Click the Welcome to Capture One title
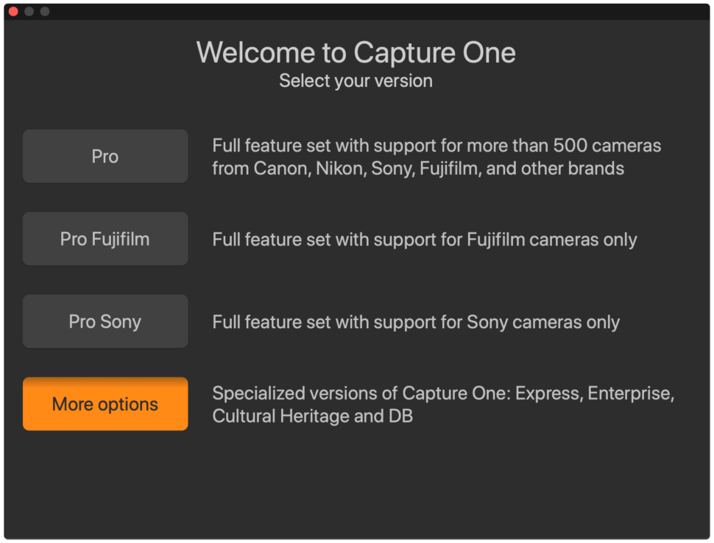 [x=356, y=52]
